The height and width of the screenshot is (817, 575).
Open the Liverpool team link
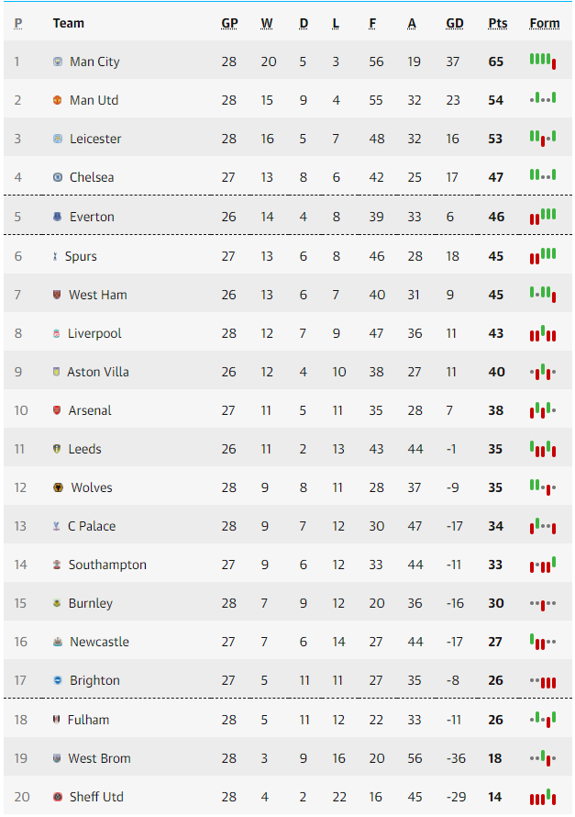pyautogui.click(x=94, y=333)
